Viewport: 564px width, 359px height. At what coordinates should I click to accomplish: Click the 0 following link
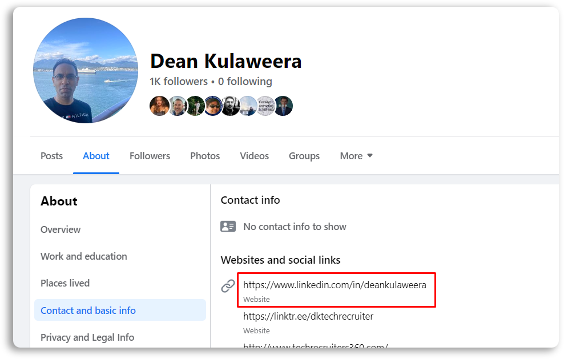point(245,82)
